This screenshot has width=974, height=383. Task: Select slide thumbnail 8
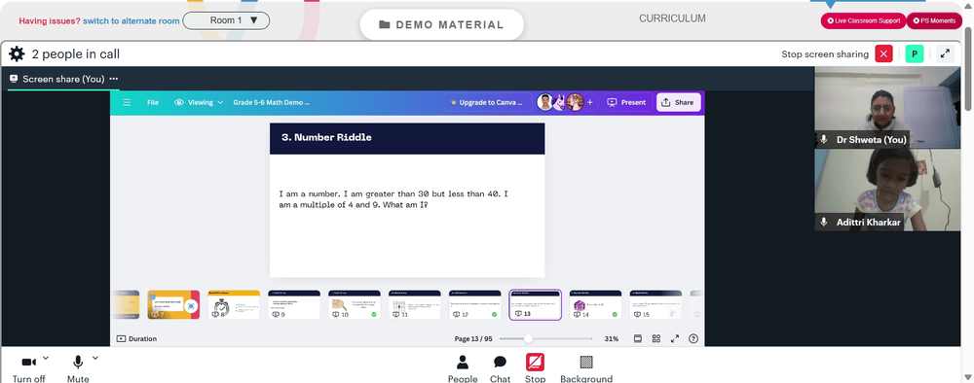click(x=234, y=305)
